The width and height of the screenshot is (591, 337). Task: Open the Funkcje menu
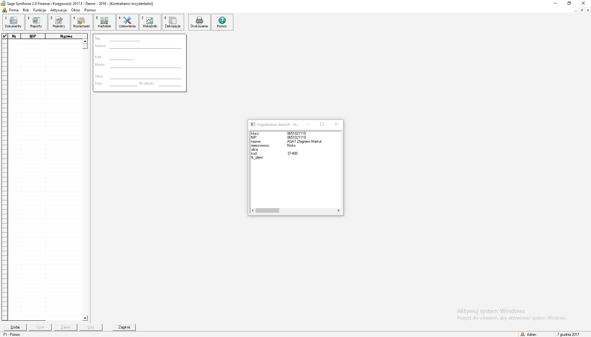[x=39, y=10]
